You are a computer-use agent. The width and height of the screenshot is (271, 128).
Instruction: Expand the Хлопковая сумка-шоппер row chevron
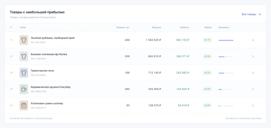click(x=253, y=106)
